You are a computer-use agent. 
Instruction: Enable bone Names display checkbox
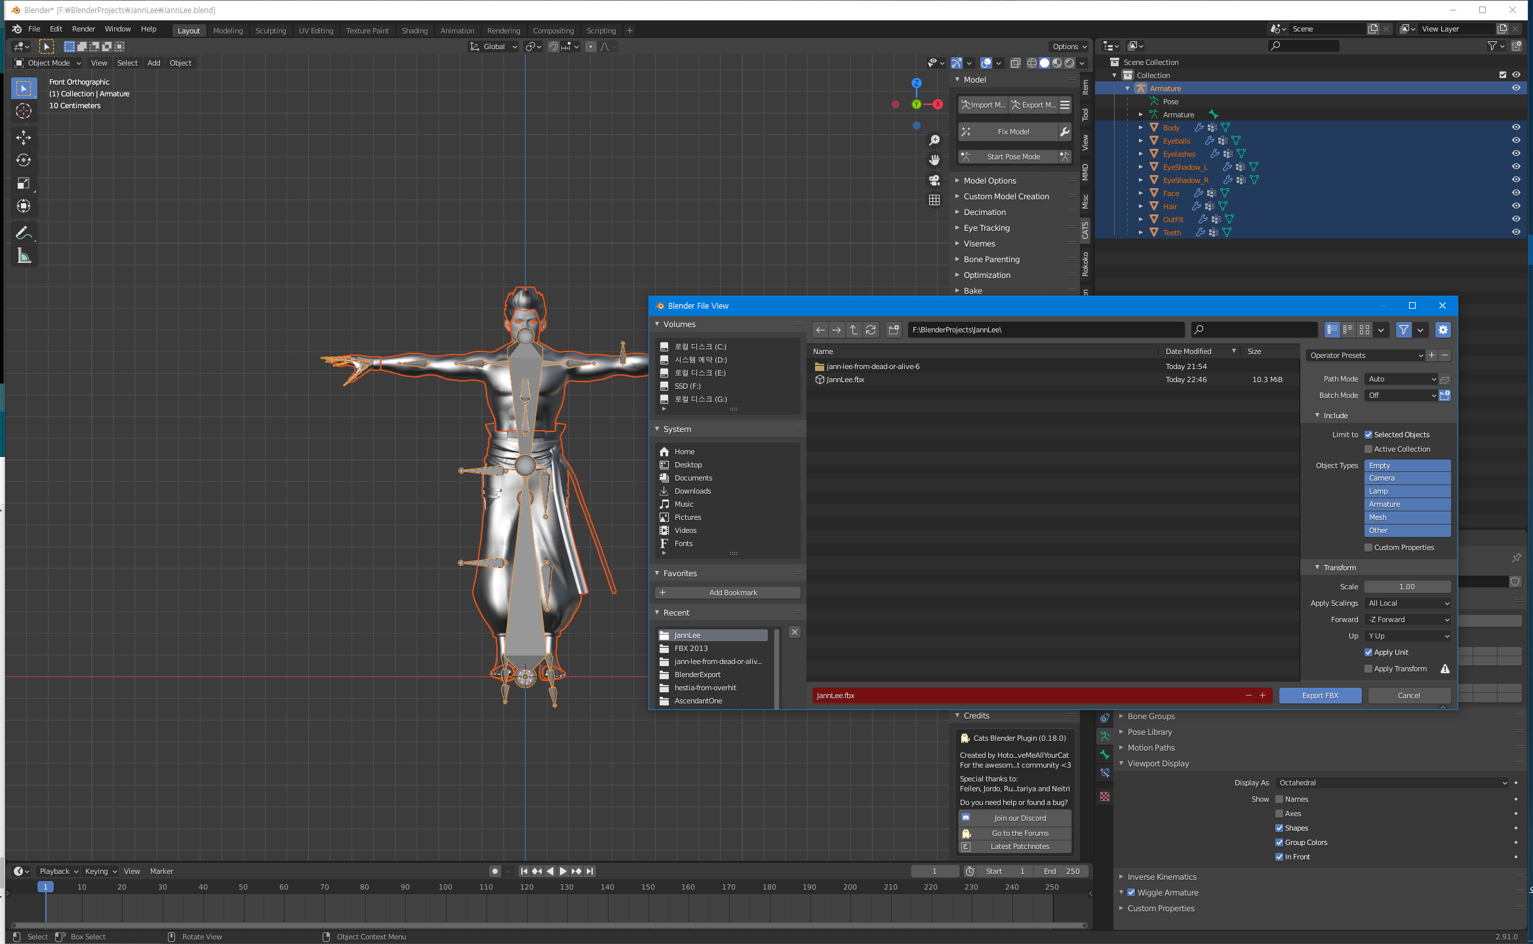(x=1279, y=799)
